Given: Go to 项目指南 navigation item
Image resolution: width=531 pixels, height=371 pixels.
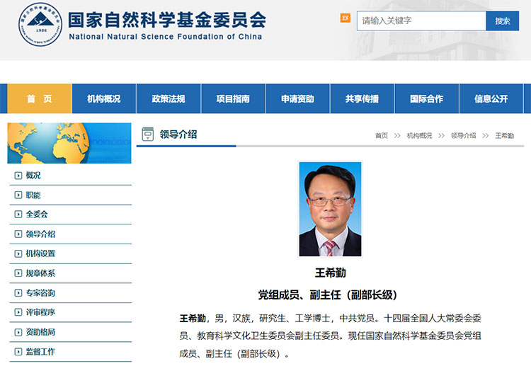Looking at the screenshot, I should pos(233,99).
